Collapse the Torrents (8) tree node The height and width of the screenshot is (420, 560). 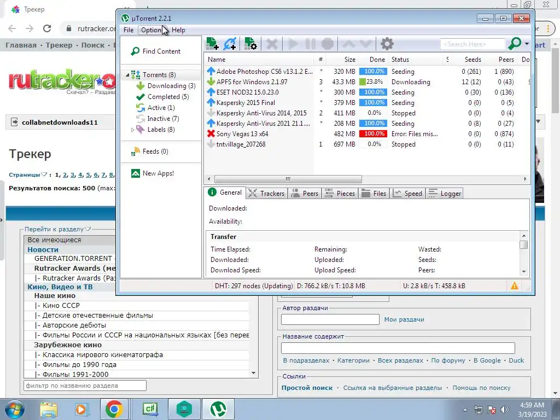(x=127, y=75)
